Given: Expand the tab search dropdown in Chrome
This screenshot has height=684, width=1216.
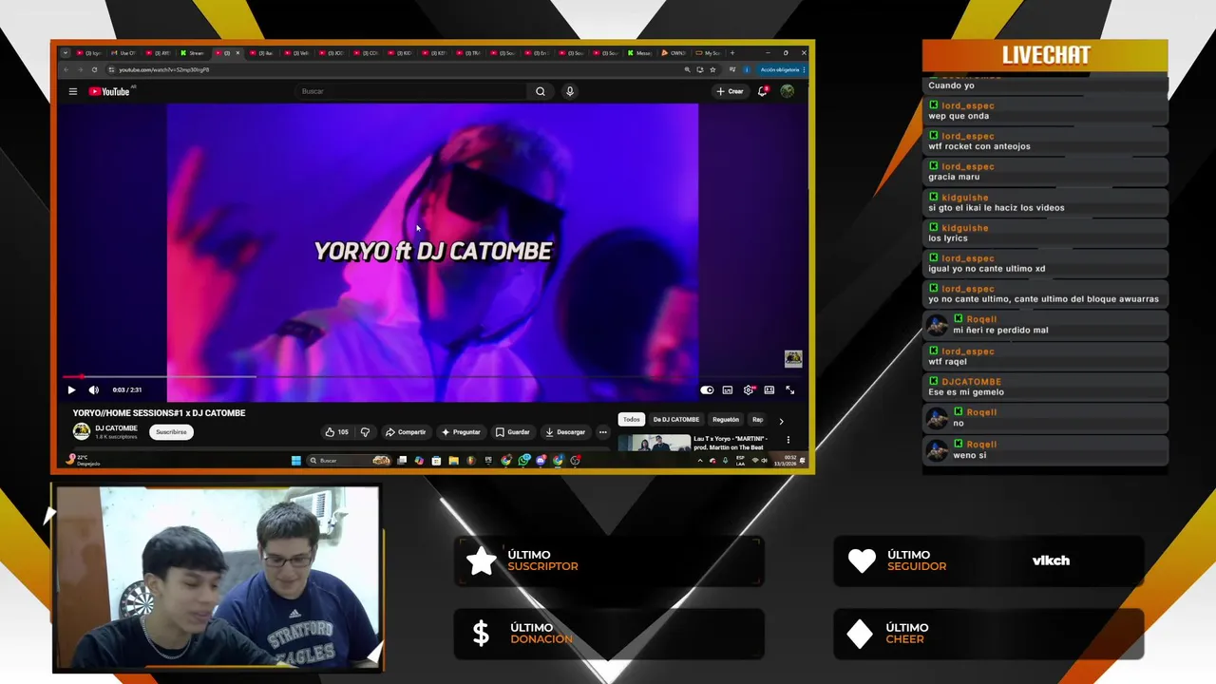Looking at the screenshot, I should click(x=66, y=53).
